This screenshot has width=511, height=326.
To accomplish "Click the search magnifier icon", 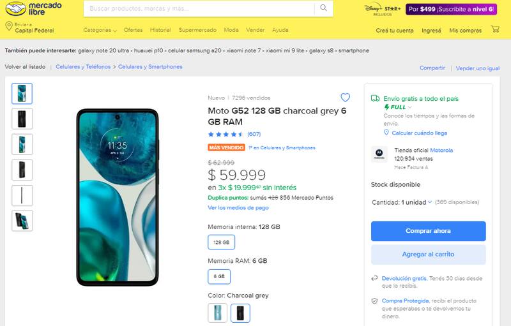I will click(x=323, y=8).
